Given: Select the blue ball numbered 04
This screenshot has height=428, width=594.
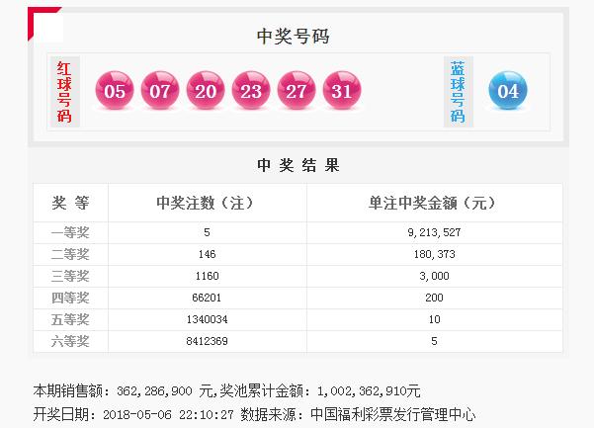Looking at the screenshot, I should (x=508, y=91).
